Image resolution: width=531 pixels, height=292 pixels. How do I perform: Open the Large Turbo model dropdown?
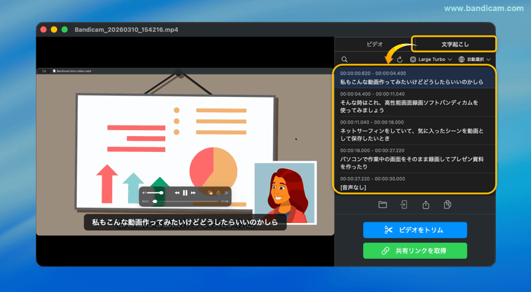coord(431,59)
